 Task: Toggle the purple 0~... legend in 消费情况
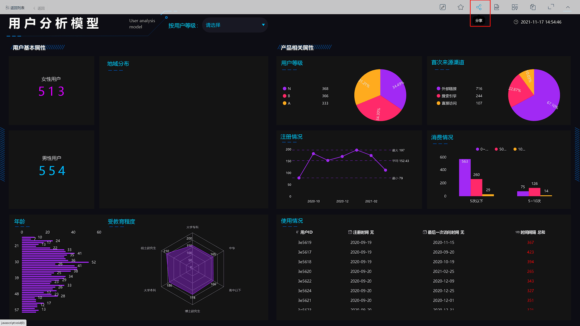482,149
